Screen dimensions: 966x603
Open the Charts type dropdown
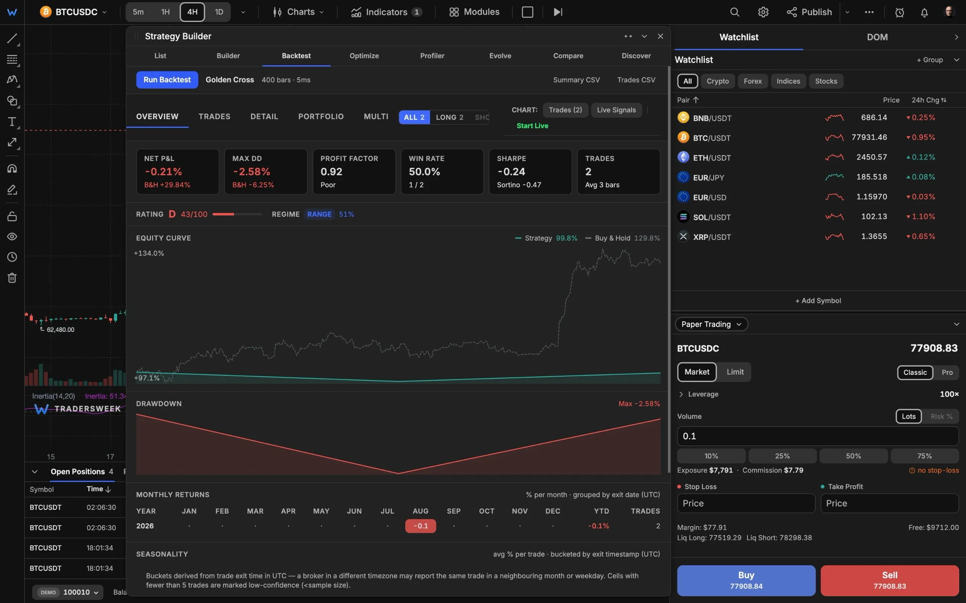tap(298, 12)
